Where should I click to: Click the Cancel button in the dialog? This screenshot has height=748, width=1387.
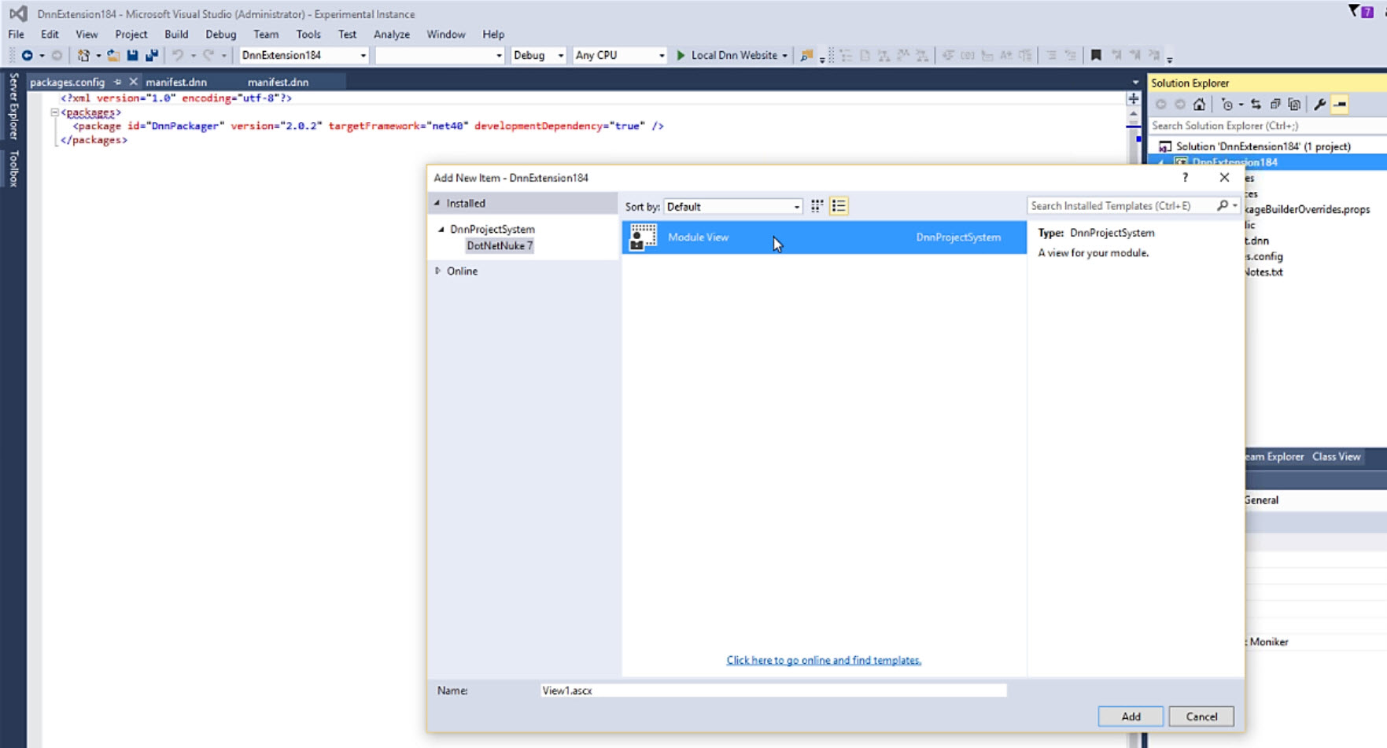coord(1201,717)
